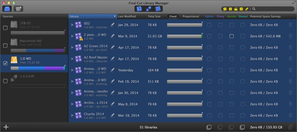Click 'Zero KB / 133.93 GB' total text
The image size is (297, 132).
266,127
